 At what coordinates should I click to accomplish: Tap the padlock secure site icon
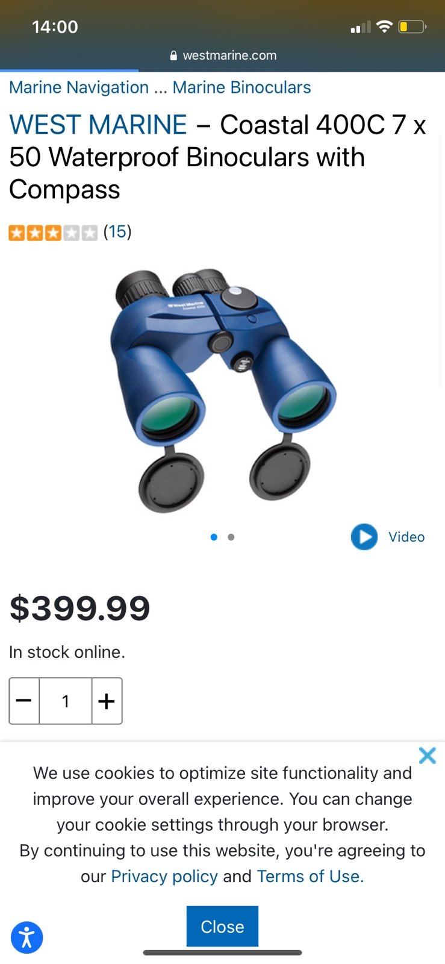174,55
